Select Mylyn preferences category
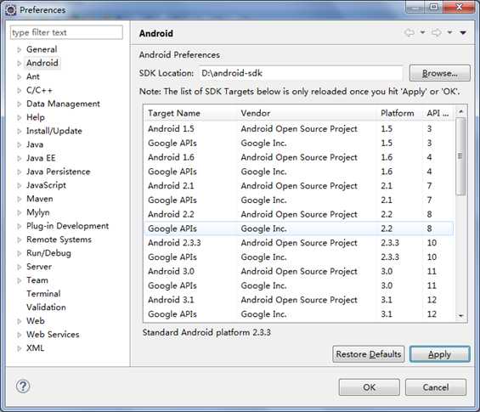This screenshot has height=412, width=480. tap(38, 212)
